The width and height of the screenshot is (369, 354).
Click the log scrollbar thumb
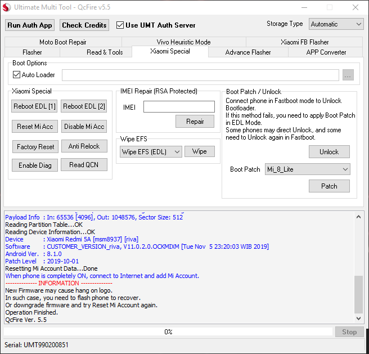click(x=358, y=294)
